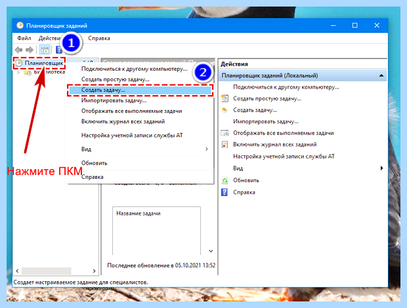
Task: Click Создать задачу in the Actions pane
Action: pyautogui.click(x=255, y=110)
